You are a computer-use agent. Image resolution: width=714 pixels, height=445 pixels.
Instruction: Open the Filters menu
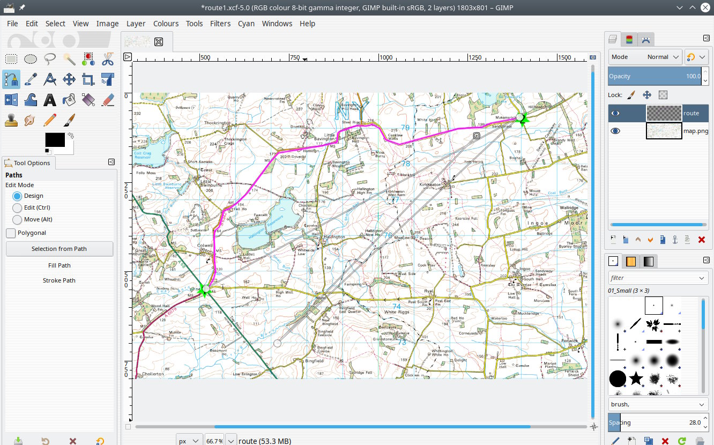(x=220, y=24)
